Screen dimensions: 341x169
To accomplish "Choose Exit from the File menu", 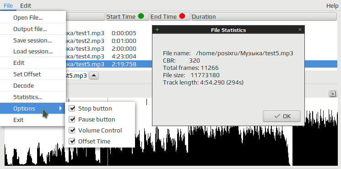I will (x=33, y=120).
